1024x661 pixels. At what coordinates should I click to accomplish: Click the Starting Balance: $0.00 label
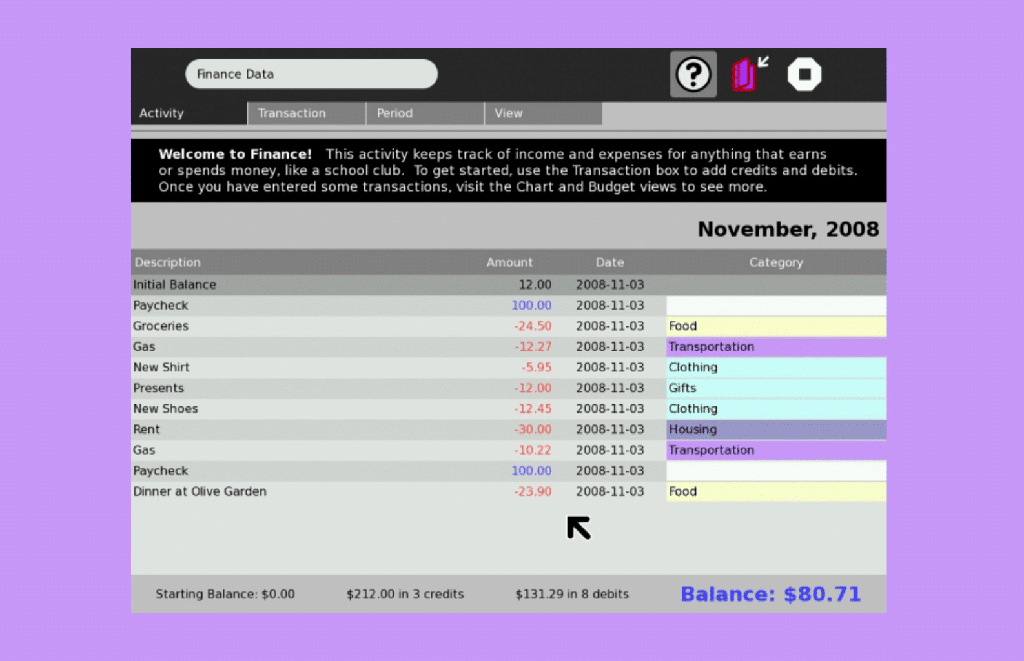point(225,594)
